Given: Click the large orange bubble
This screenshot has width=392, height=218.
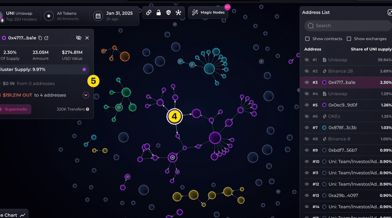Looking at the screenshot, I should pos(124,56).
